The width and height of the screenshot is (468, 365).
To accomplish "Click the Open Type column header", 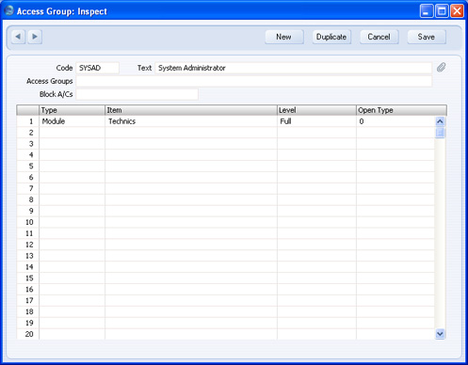I will 401,110.
